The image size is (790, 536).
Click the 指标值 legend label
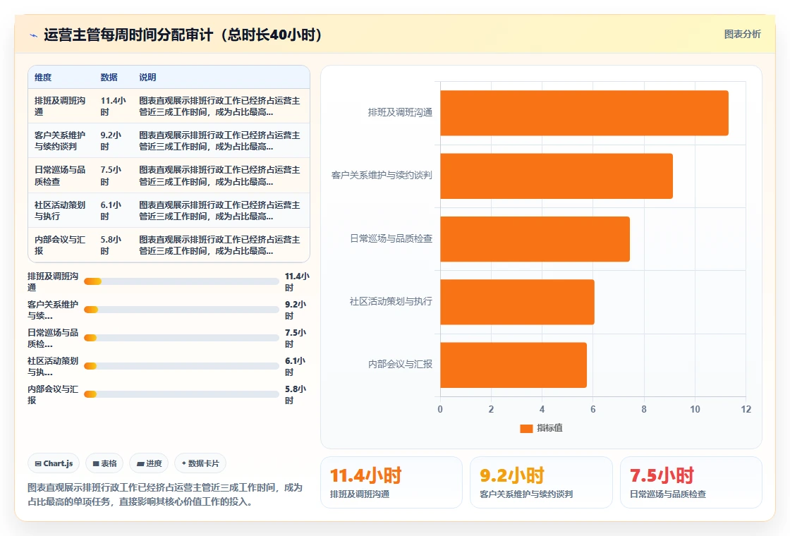[x=549, y=428]
